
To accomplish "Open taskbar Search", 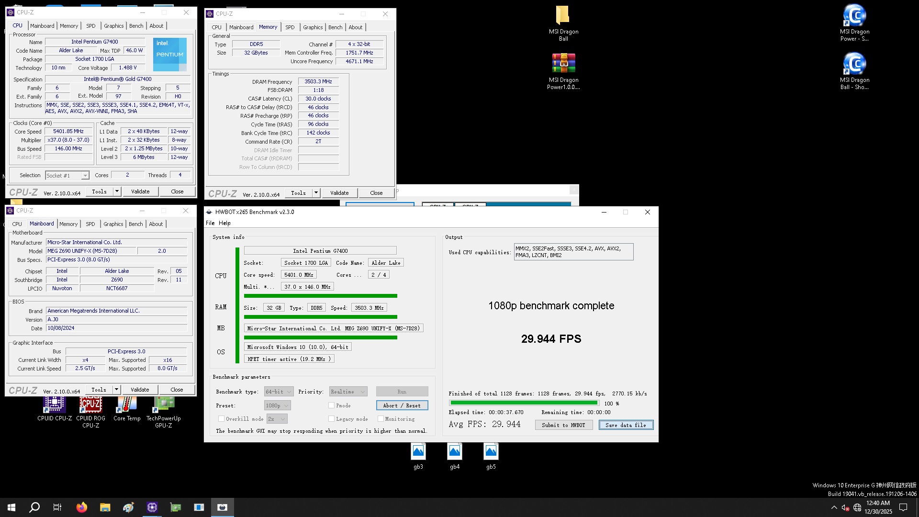I will [x=34, y=507].
